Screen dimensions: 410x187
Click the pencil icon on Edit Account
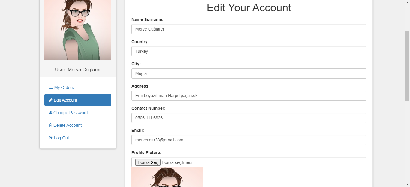[x=51, y=100]
